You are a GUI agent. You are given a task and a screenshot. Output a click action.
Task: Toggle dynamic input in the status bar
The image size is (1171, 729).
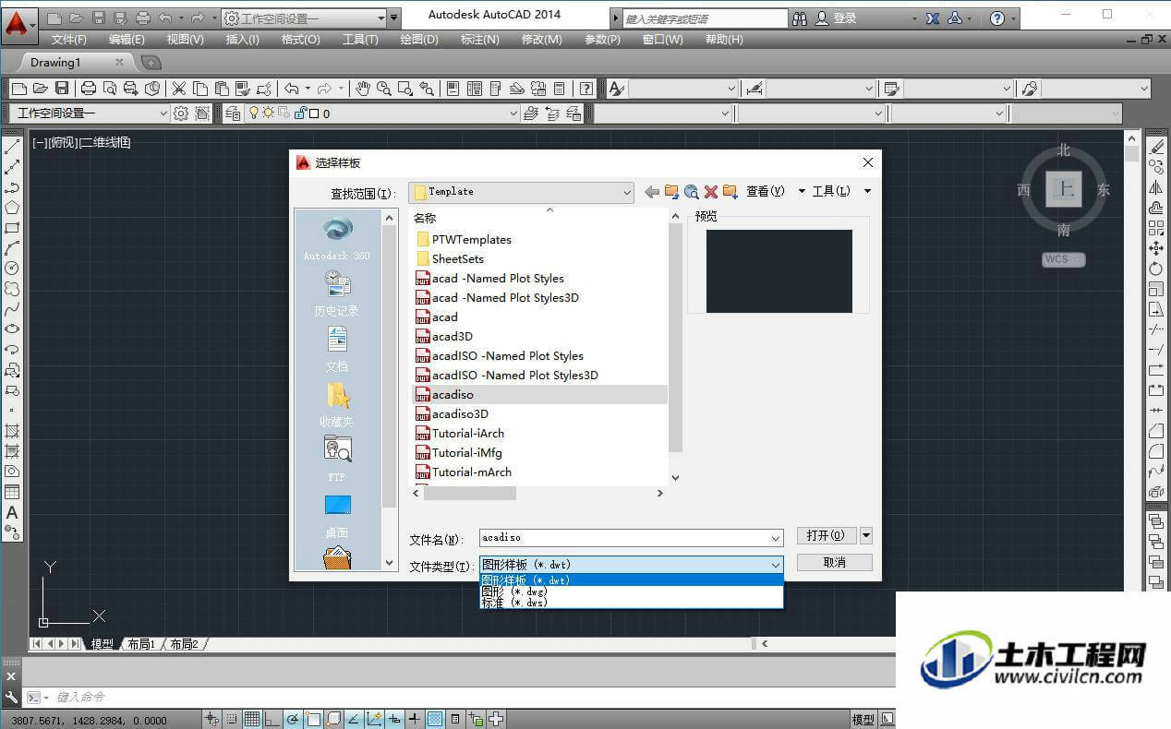pyautogui.click(x=393, y=720)
